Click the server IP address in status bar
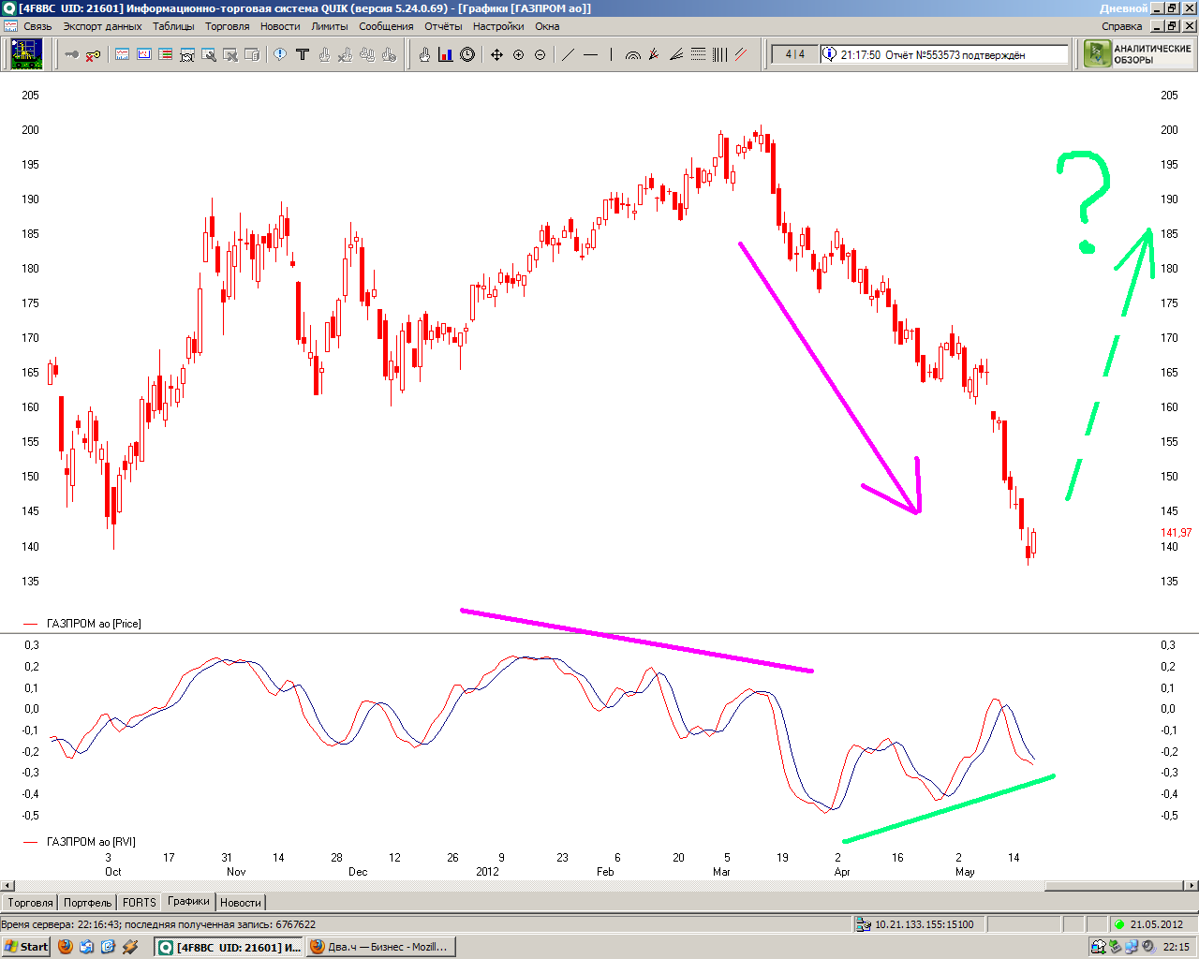Image resolution: width=1199 pixels, height=959 pixels. point(924,924)
